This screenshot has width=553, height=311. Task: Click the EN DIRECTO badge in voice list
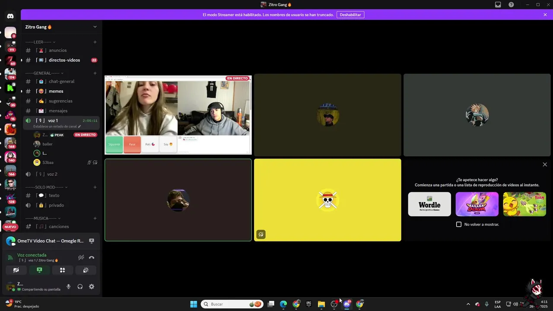pyautogui.click(x=85, y=135)
